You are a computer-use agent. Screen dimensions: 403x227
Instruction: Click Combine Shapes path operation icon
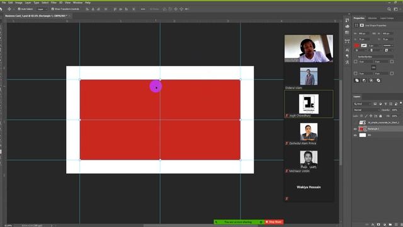pos(357,81)
